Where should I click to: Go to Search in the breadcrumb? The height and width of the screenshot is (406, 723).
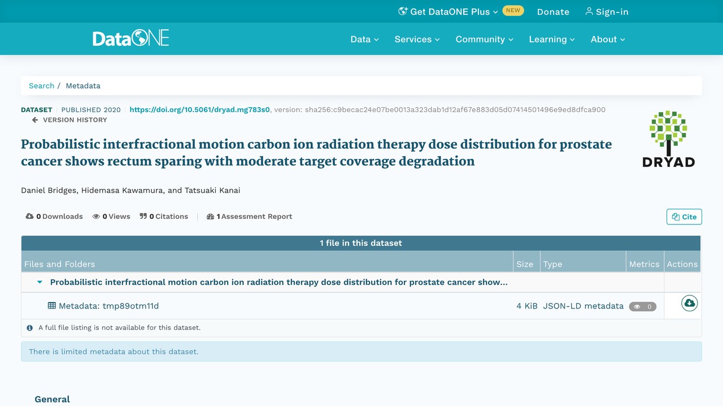click(x=42, y=86)
